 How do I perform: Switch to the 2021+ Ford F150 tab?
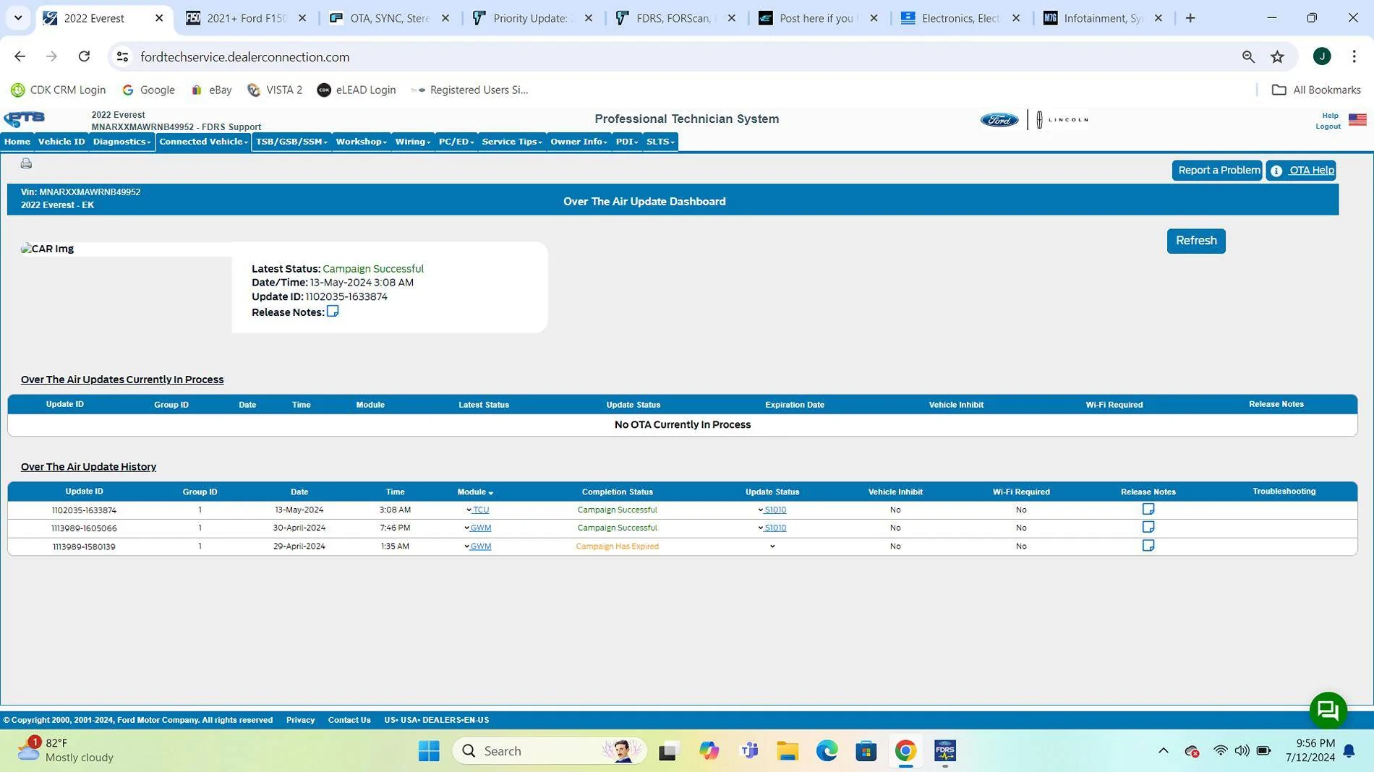246,18
